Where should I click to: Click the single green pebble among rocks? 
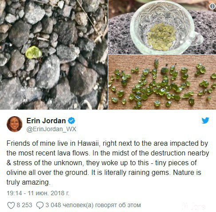(x=34, y=53)
